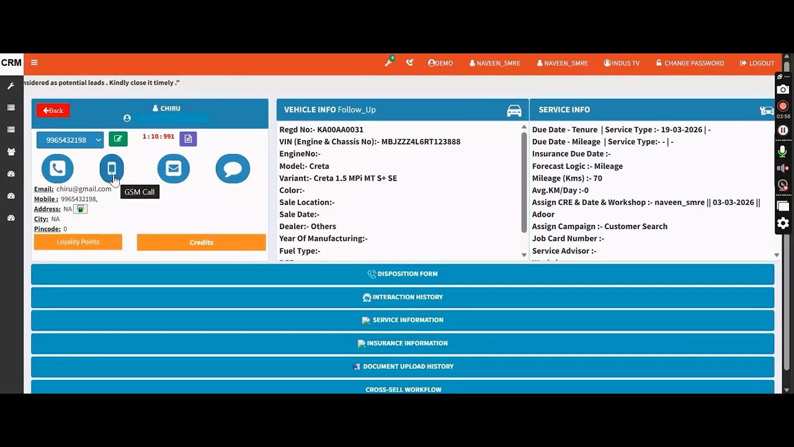Click the green address map icon
This screenshot has width=794, height=447.
80,209
